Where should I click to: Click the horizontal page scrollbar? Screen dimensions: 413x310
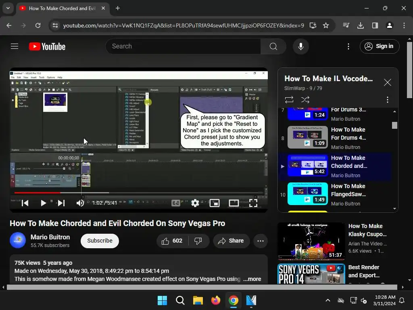point(202,287)
